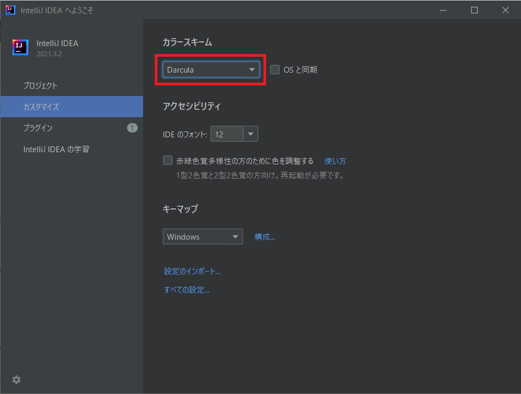Click the カラースキーム heading
521x394 pixels.
(187, 42)
